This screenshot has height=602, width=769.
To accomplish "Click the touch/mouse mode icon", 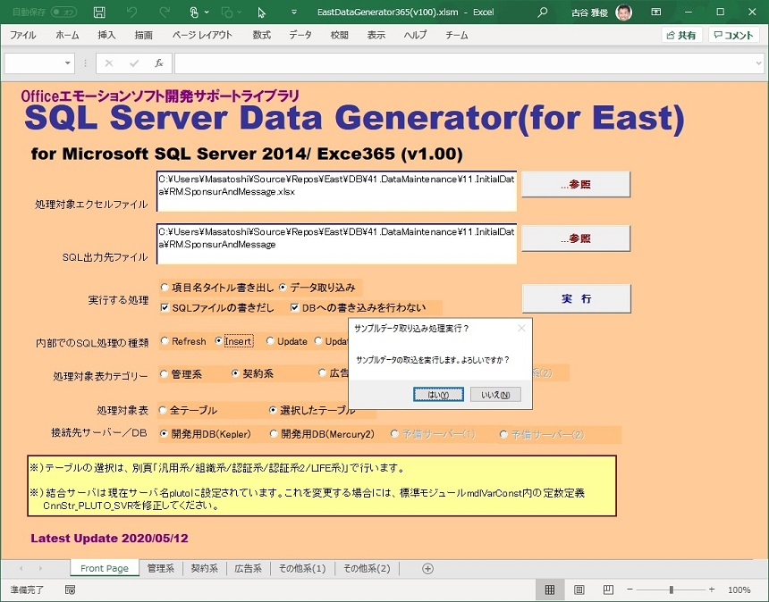I will [x=194, y=13].
